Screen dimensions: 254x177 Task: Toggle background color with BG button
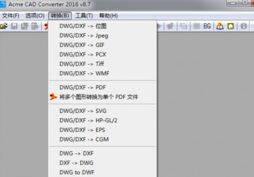coord(207,26)
